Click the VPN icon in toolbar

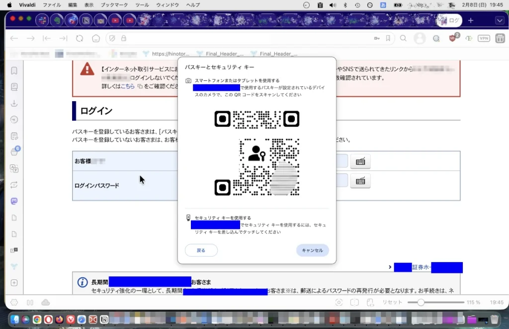(x=484, y=38)
